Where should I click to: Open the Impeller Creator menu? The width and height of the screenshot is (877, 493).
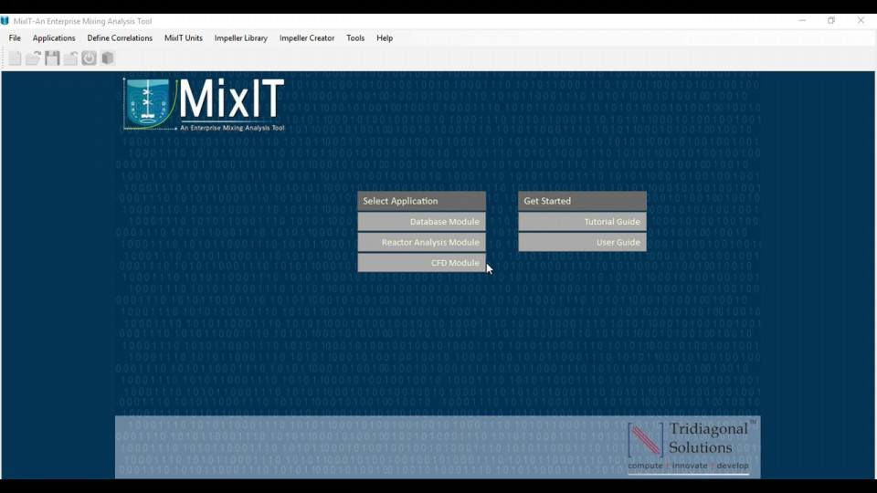[307, 38]
